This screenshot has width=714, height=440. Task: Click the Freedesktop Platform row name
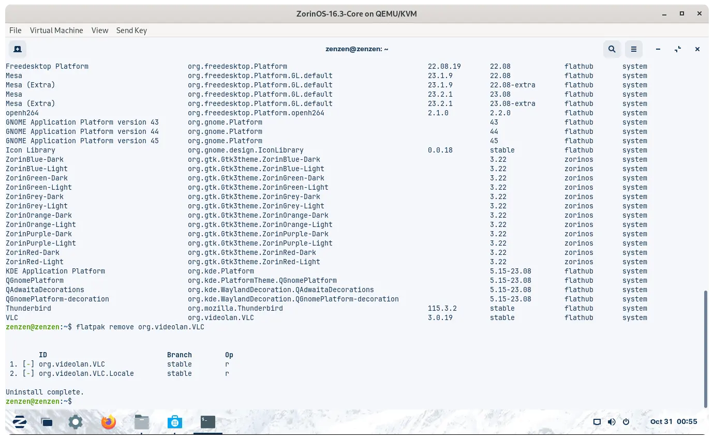(x=47, y=67)
